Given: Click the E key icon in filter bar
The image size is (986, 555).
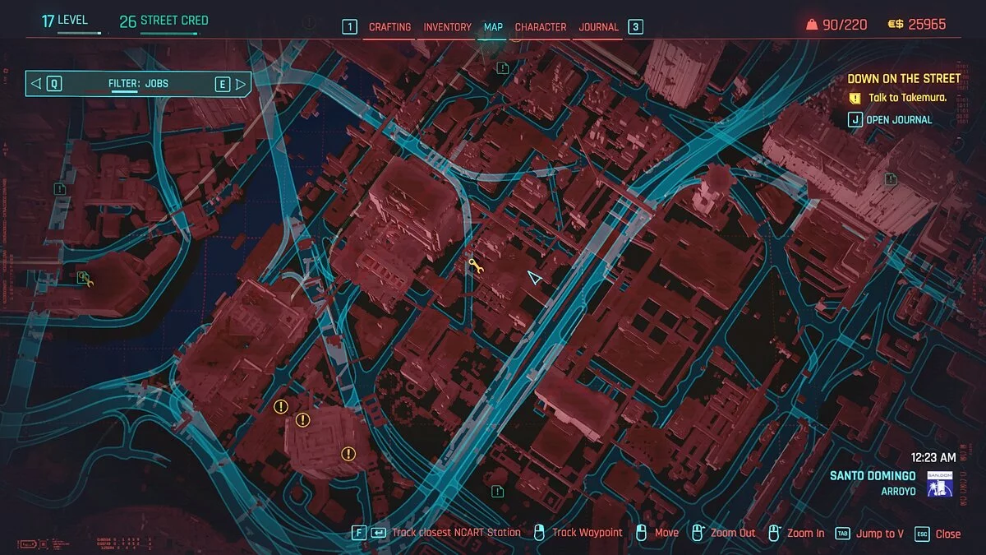Looking at the screenshot, I should (x=223, y=84).
